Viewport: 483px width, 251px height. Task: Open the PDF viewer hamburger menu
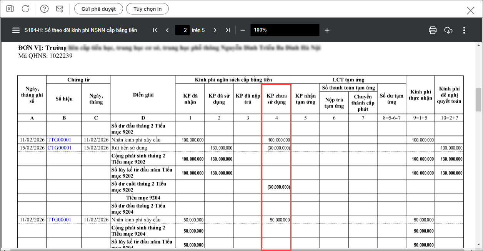(16, 30)
